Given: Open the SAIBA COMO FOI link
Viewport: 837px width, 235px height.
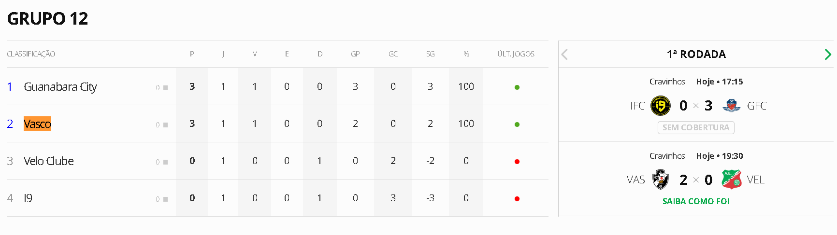Looking at the screenshot, I should [x=695, y=201].
